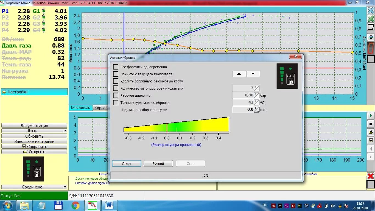
Task: Open the Word taskbar icon
Action: (x=109, y=206)
